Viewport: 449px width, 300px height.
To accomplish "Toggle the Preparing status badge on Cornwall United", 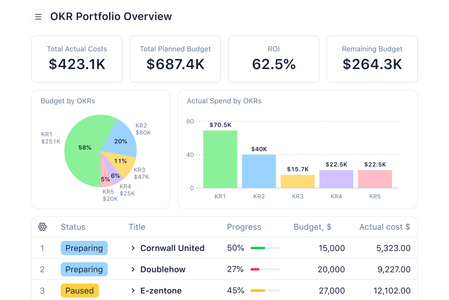I will [84, 248].
